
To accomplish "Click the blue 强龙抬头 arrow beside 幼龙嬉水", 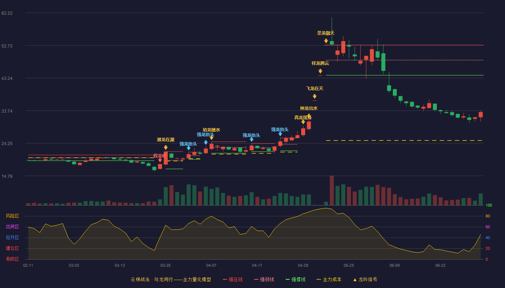I will pyautogui.click(x=206, y=143).
